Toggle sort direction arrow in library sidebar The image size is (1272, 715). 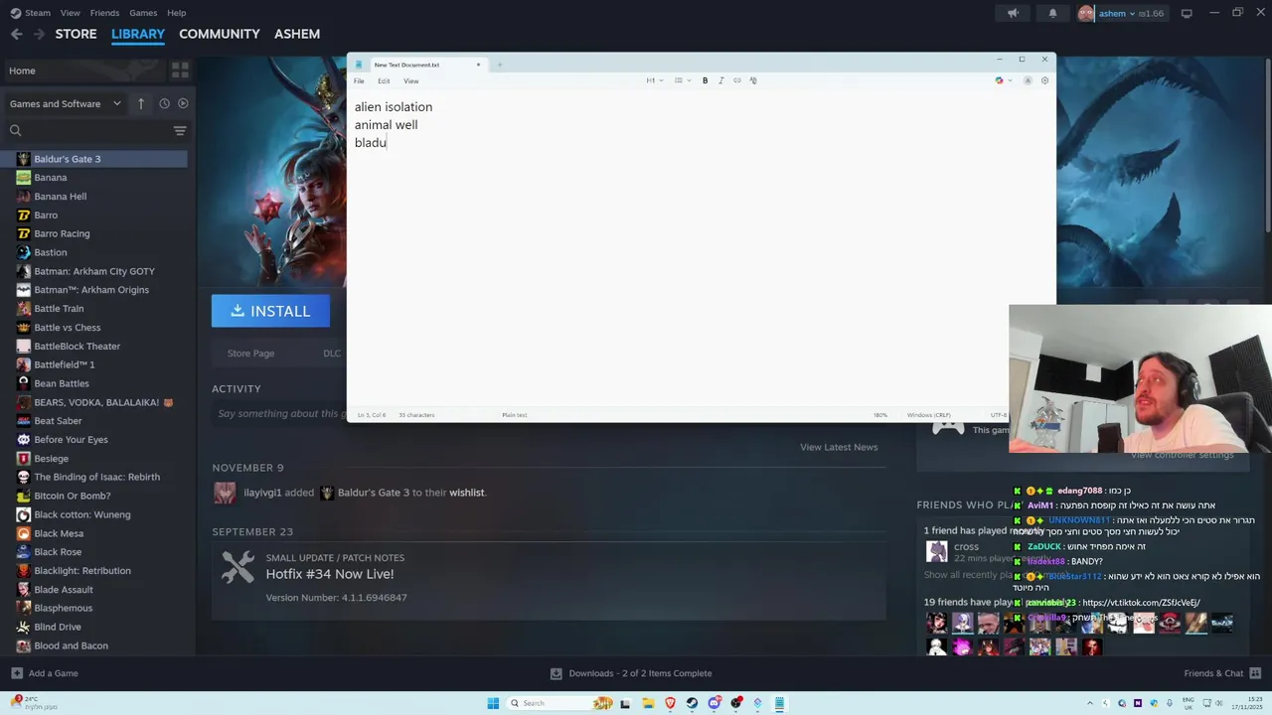(x=141, y=103)
